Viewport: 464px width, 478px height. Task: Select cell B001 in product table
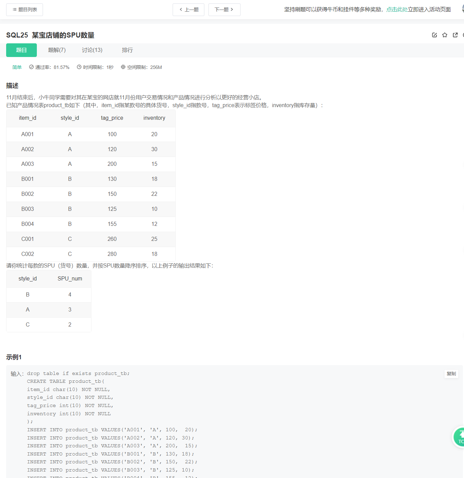28,179
